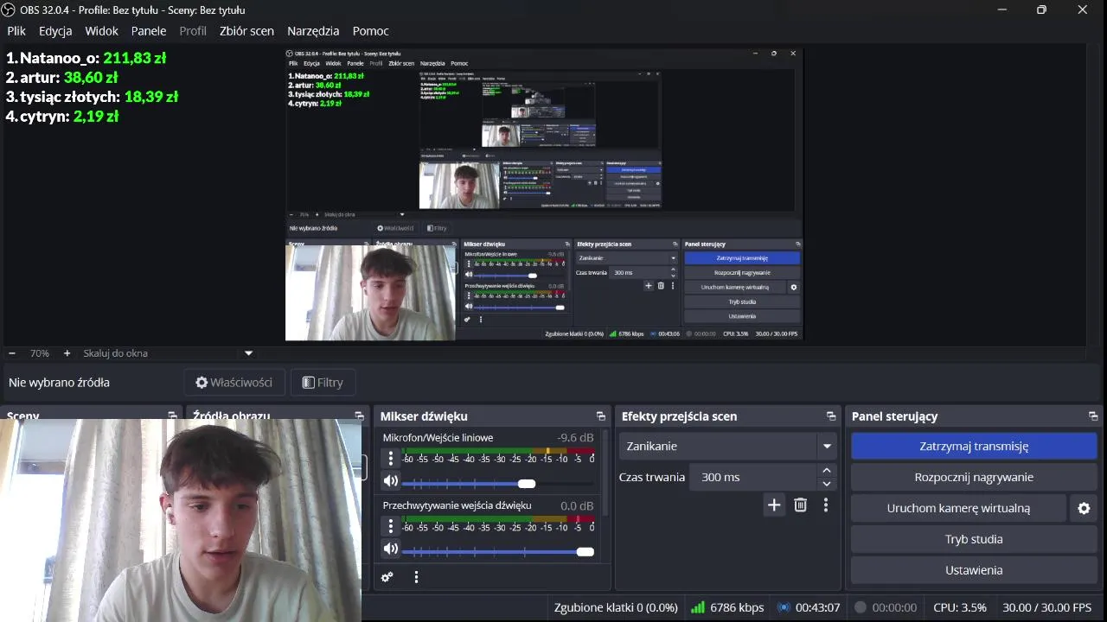Undock the Źródła obrazu panel
This screenshot has width=1107, height=622.
pyautogui.click(x=359, y=416)
